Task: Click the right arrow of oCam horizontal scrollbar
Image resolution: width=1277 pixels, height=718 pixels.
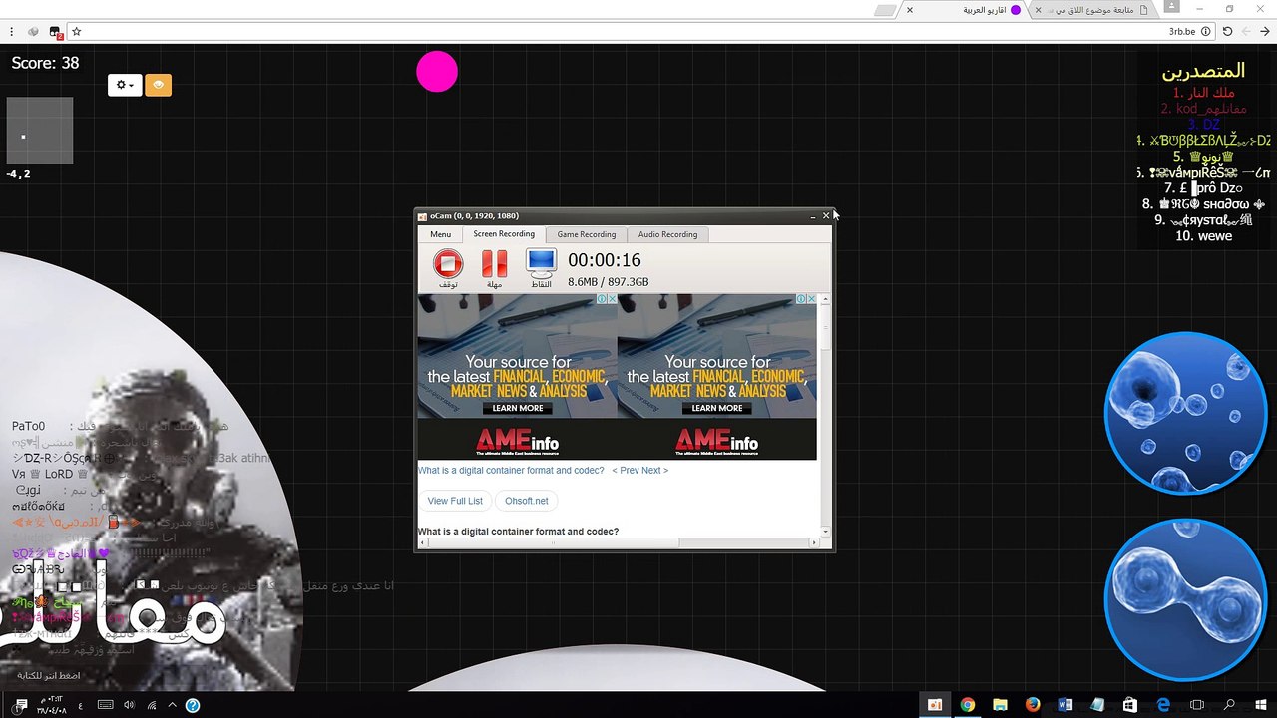Action: coord(814,542)
